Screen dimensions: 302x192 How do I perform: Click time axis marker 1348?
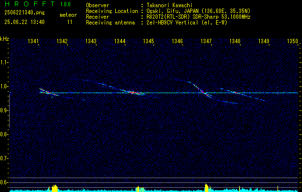(x=235, y=41)
